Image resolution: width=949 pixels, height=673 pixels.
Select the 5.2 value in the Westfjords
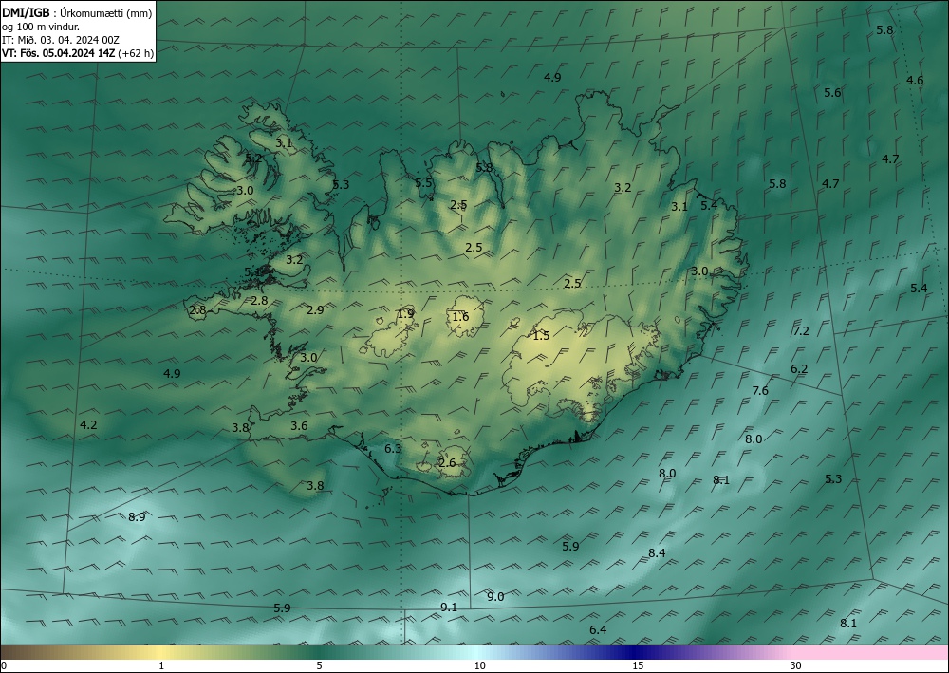[x=253, y=158]
